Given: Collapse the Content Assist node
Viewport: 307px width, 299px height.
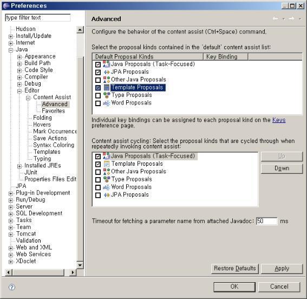Looking at the screenshot, I should (28, 98).
